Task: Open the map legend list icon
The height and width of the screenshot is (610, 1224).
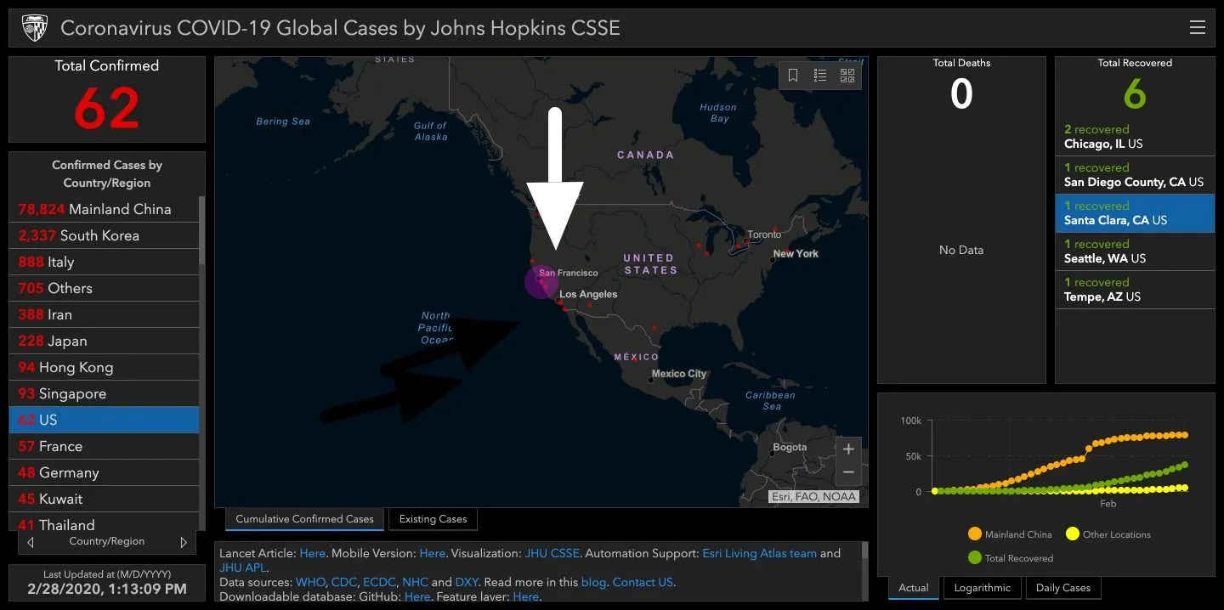Action: pyautogui.click(x=820, y=76)
